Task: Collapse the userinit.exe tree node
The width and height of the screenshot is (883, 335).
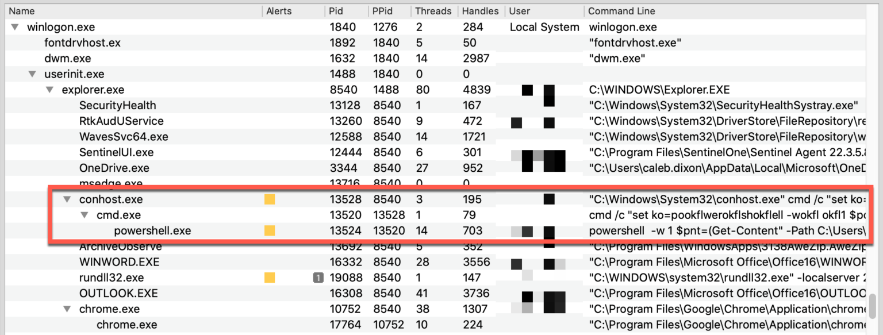Action: (x=32, y=74)
